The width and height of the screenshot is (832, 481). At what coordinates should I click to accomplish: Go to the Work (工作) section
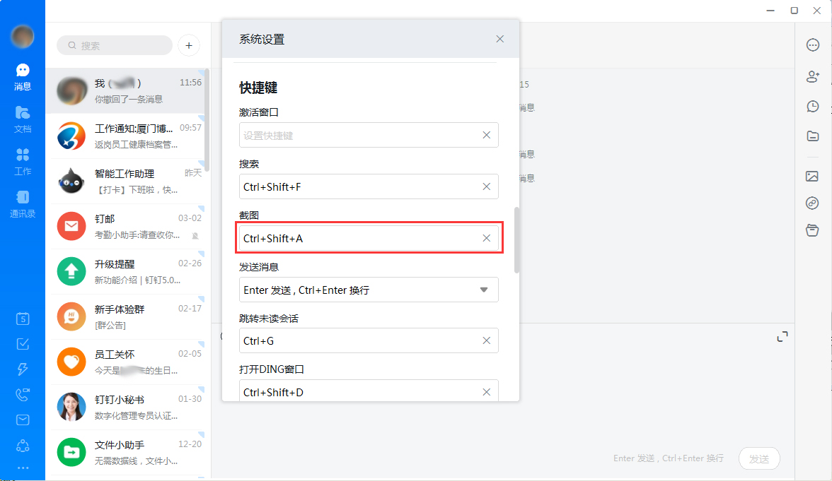[x=23, y=161]
